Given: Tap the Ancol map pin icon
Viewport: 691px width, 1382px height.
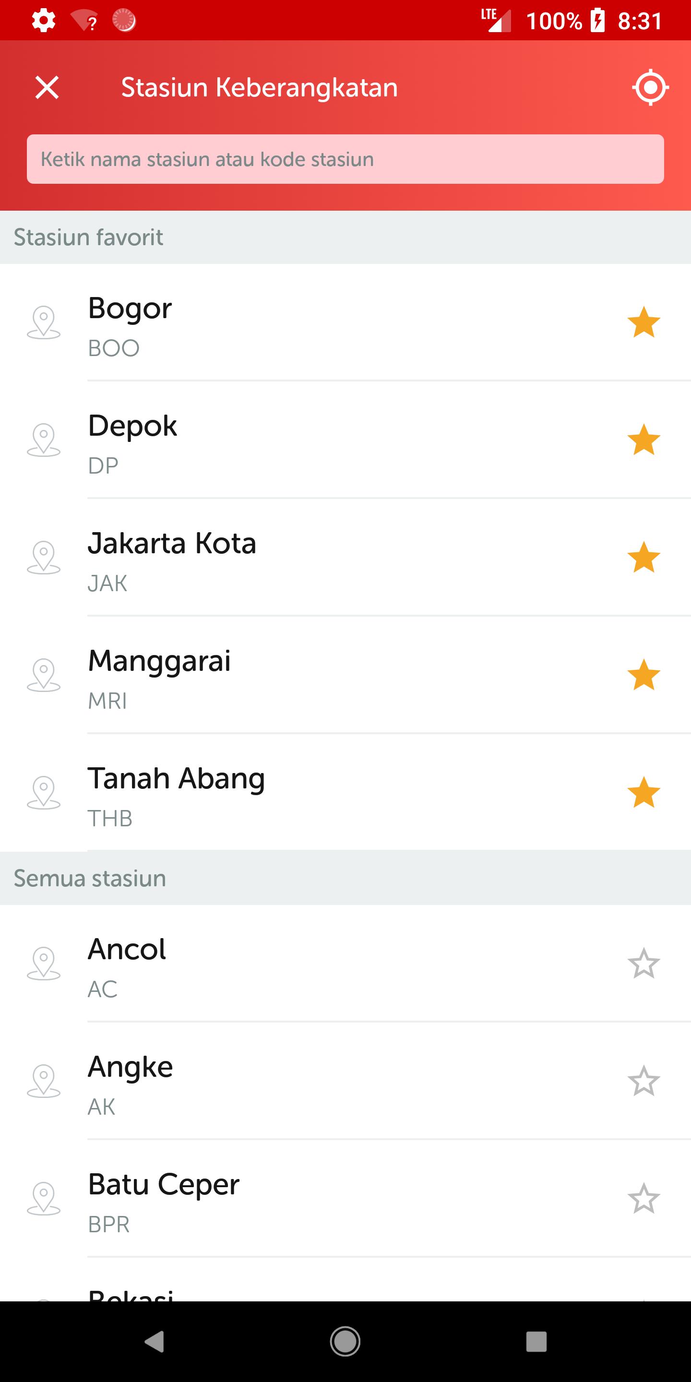Looking at the screenshot, I should pos(44,964).
